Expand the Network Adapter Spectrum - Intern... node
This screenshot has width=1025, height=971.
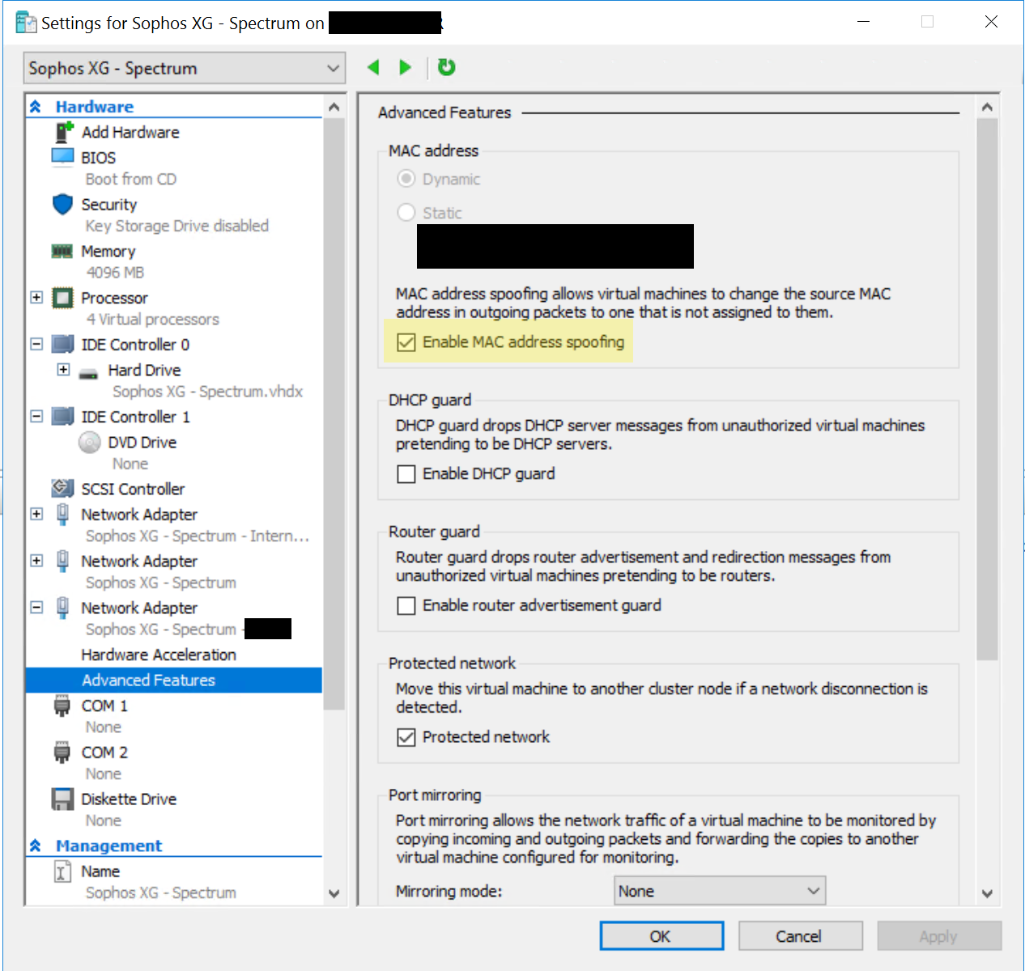[x=36, y=515]
